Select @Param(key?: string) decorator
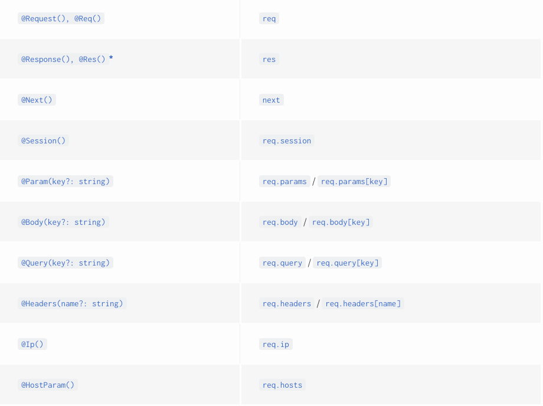Screen dimensions: 543x406 (x=66, y=181)
